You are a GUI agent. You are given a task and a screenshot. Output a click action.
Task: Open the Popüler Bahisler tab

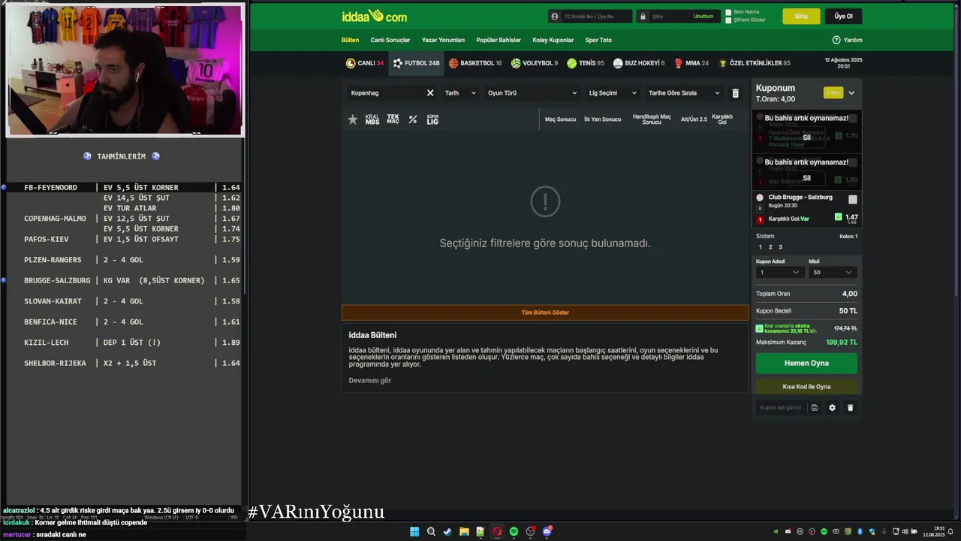click(x=499, y=40)
